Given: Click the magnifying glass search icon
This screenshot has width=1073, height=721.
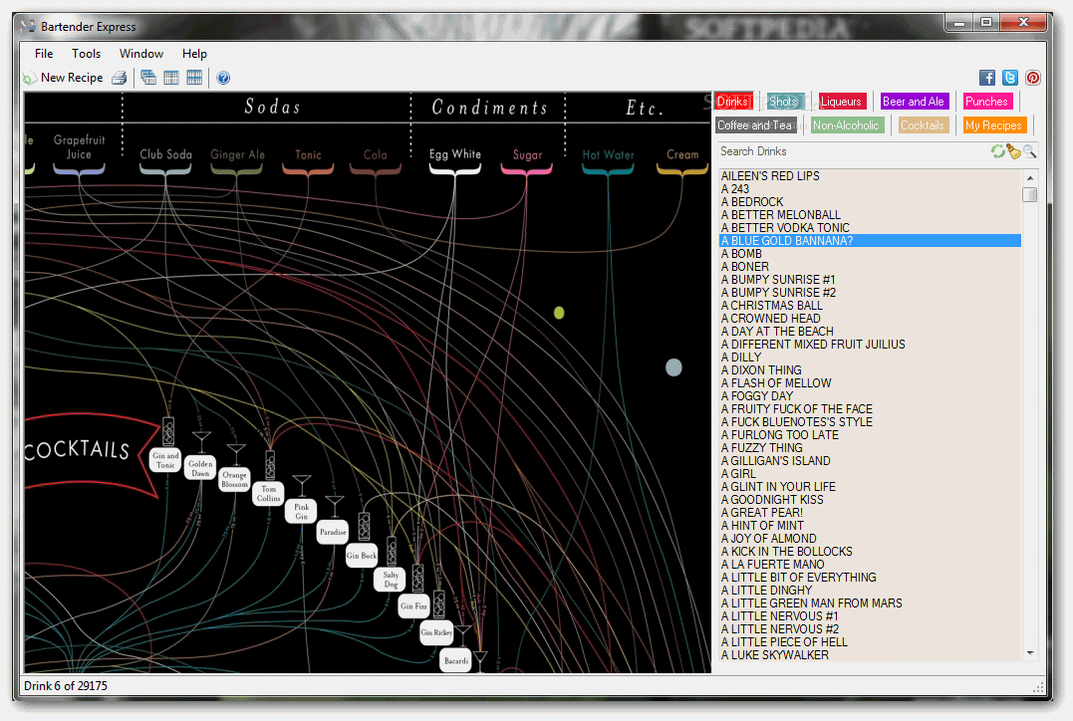Looking at the screenshot, I should pos(1029,151).
